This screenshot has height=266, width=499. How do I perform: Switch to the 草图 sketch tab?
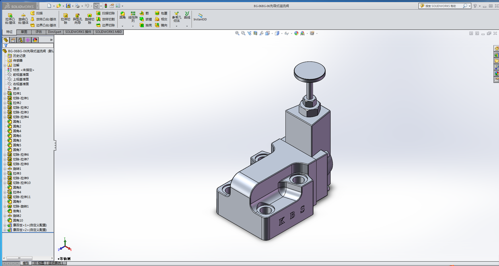pyautogui.click(x=24, y=32)
